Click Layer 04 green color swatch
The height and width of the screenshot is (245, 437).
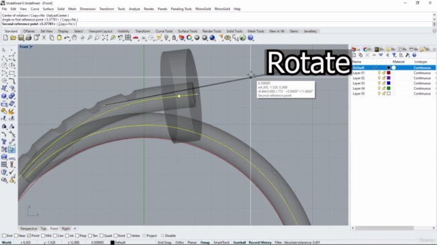coord(389,88)
